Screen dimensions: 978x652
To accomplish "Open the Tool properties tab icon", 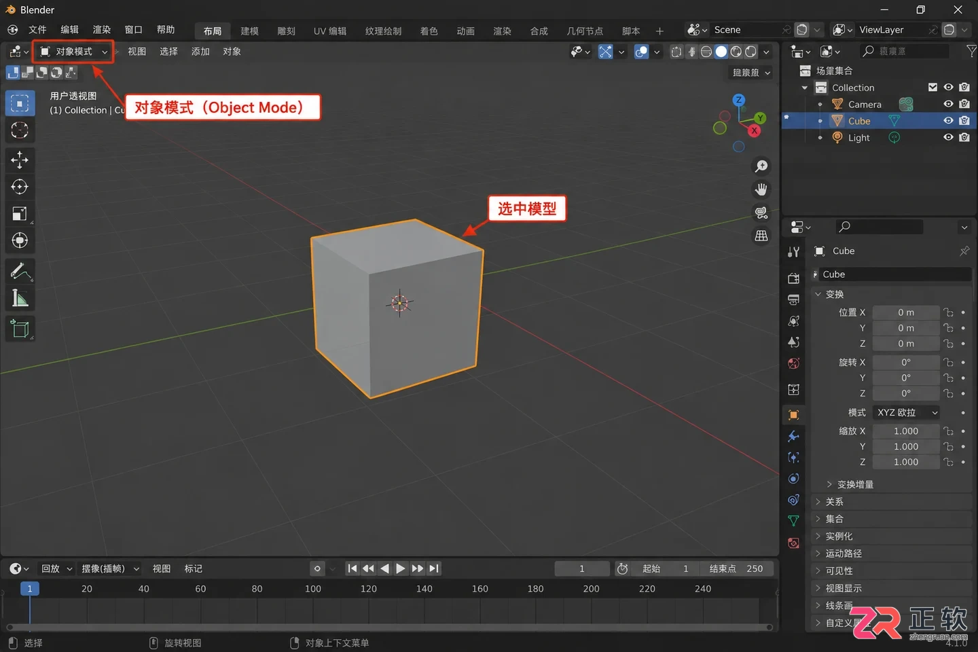I will click(x=793, y=252).
